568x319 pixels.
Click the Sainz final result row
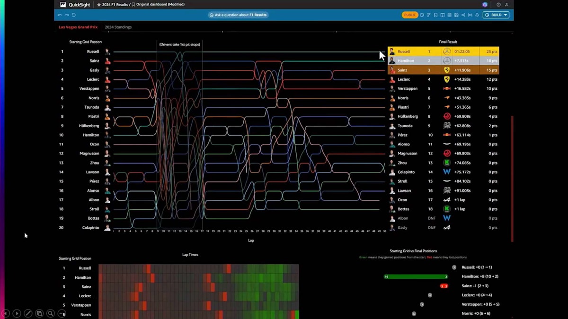(444, 70)
